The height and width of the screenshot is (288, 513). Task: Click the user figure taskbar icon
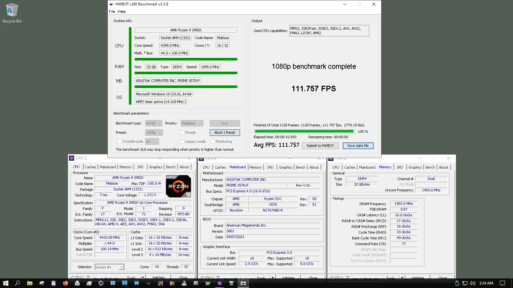(184, 283)
